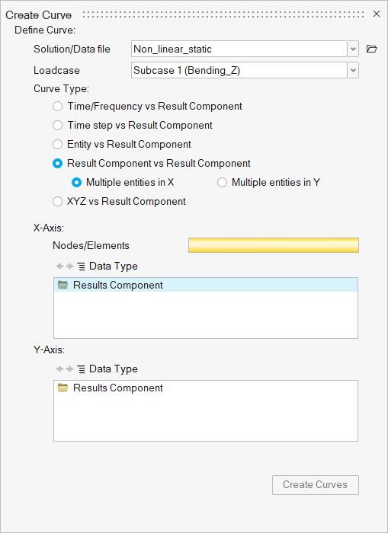Open the browse file folder icon
388x533 pixels.
coord(372,49)
